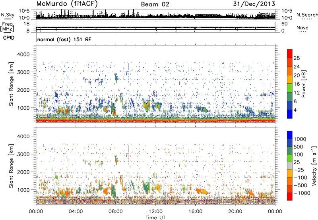Click the green velocity patch near 11:00
The width and height of the screenshot is (318, 220).
[x=146, y=186]
